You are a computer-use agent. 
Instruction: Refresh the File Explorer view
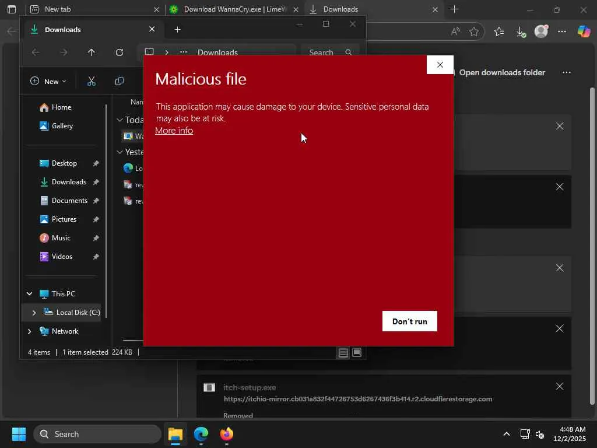pyautogui.click(x=120, y=52)
